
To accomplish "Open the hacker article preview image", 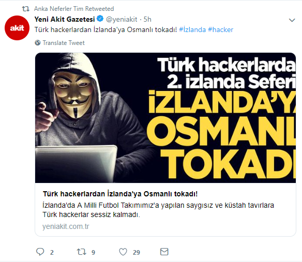I will [x=165, y=118].
